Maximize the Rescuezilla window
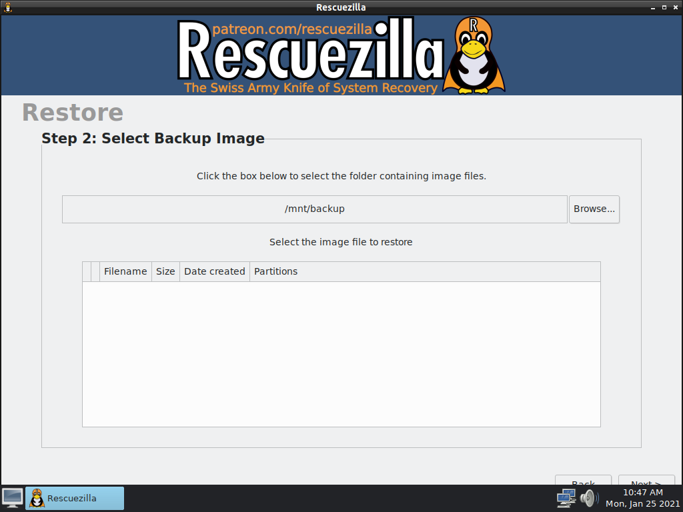The width and height of the screenshot is (683, 512). (664, 7)
